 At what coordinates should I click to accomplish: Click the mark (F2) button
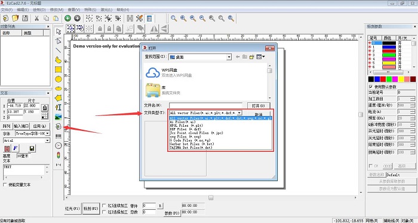(x=91, y=208)
